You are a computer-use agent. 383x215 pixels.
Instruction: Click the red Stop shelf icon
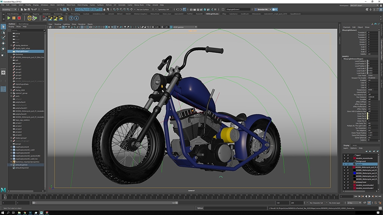[19, 18]
